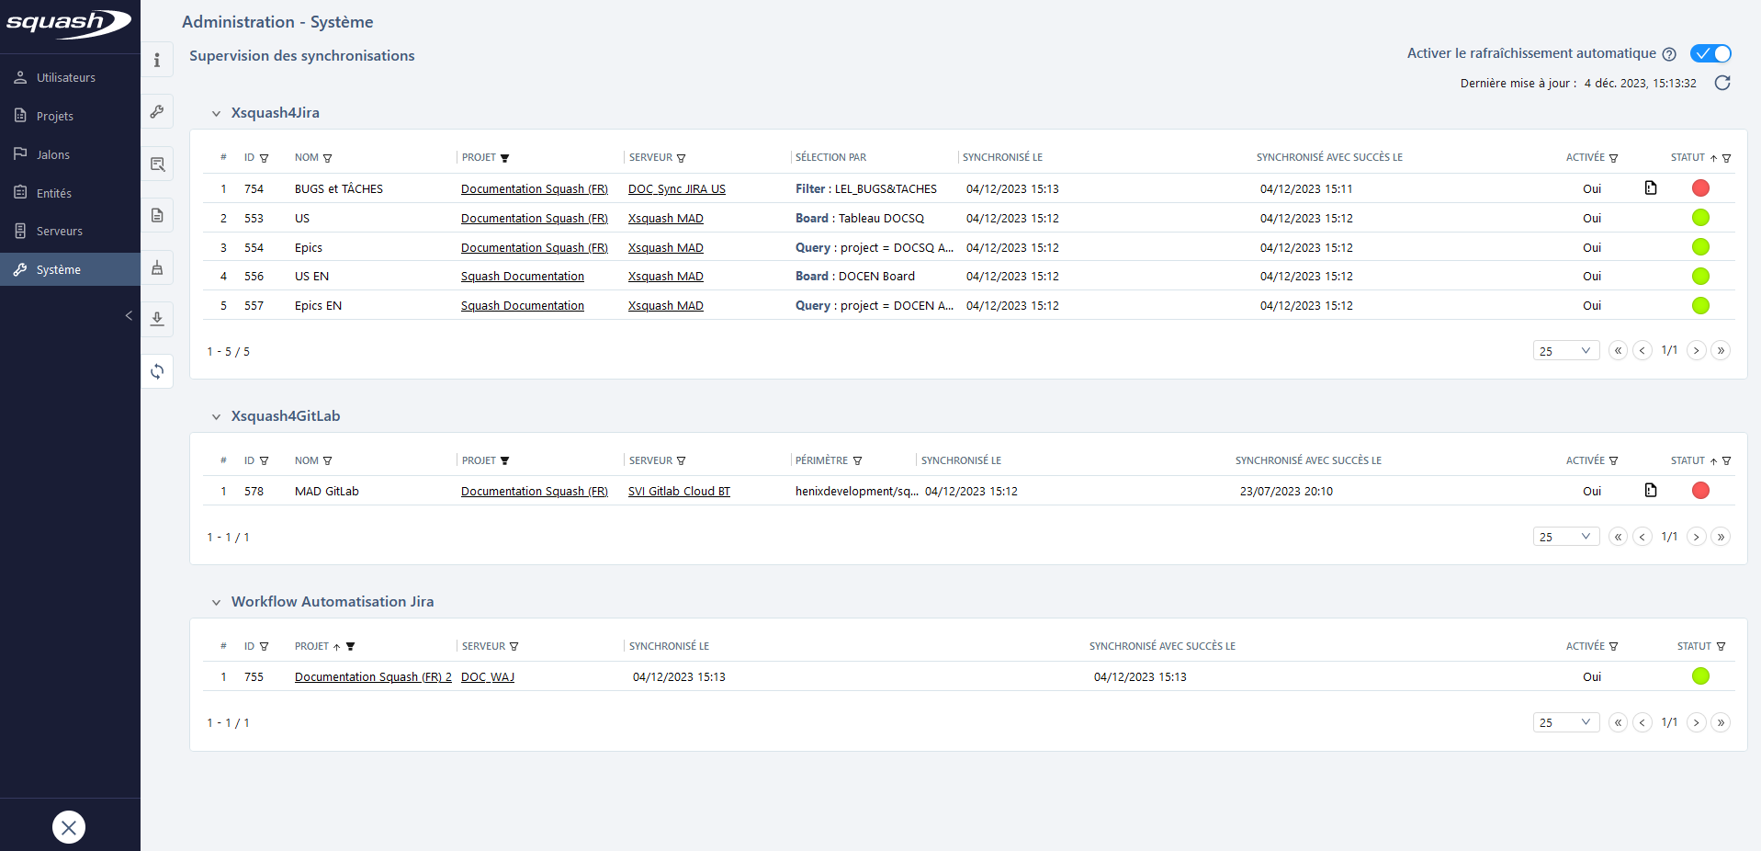
Task: Sort Xsquash4Jira table by SYNCHRONISÉ LE header
Action: point(1002,157)
